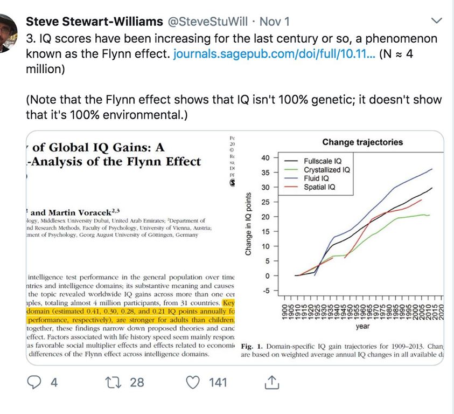Click the small round logo in the paper header
Viewport: 454px width, 414px height.
point(233,182)
